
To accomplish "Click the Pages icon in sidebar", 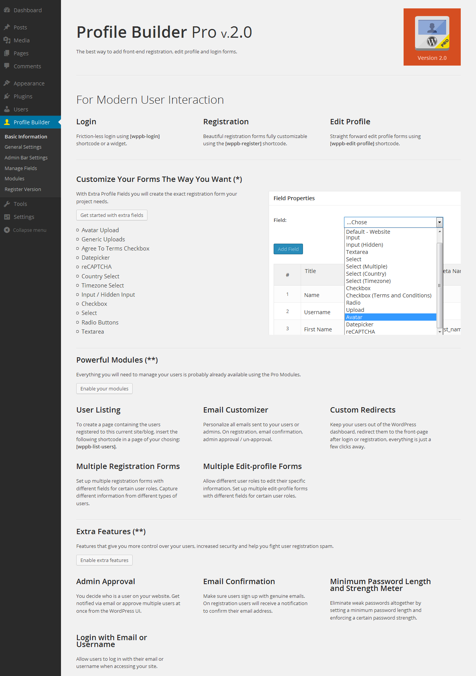I will tap(7, 53).
